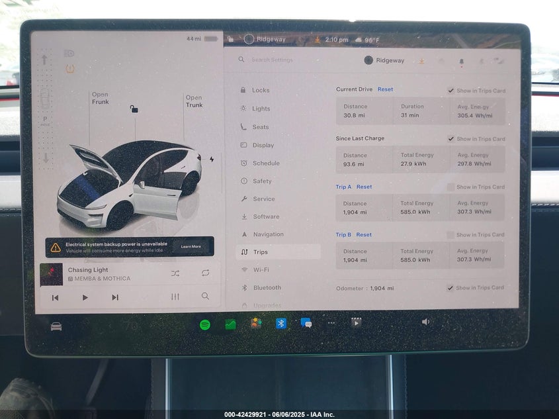This screenshot has height=419, width=559.
Task: Open Spotify from the bottom dock
Action: 205,324
